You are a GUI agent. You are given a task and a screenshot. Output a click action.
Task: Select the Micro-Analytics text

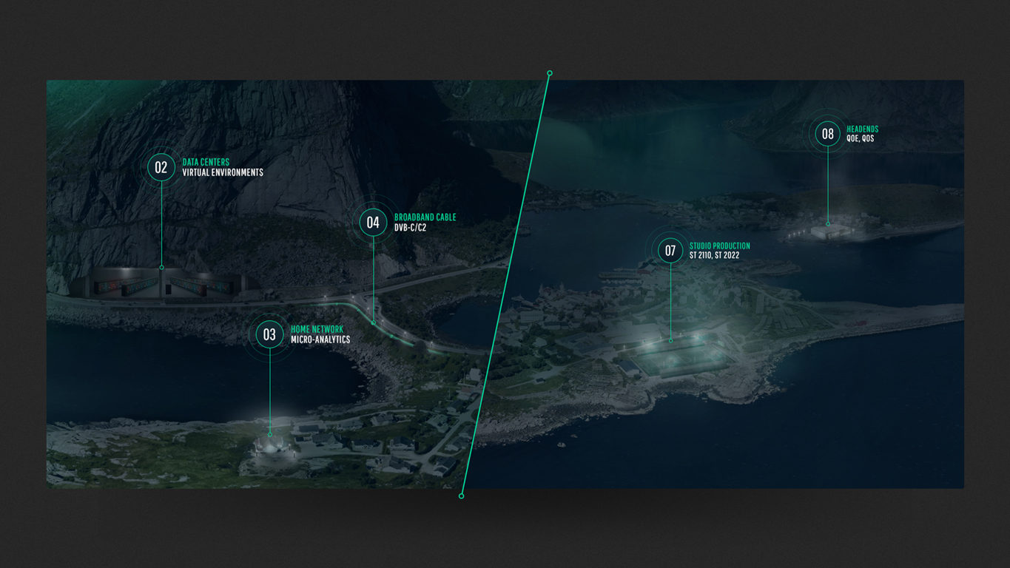click(320, 339)
